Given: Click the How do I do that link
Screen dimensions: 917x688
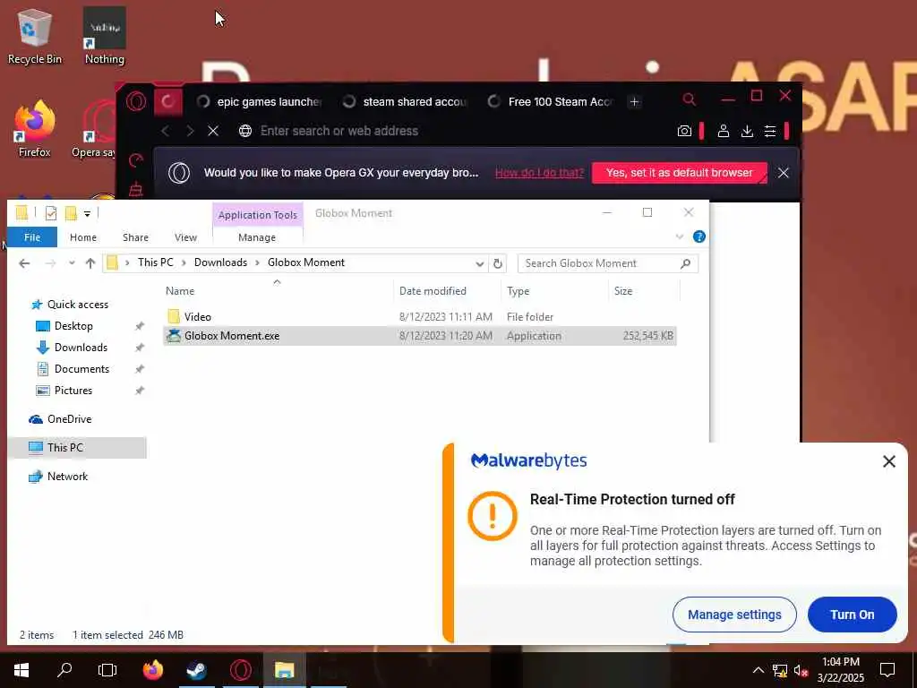Looking at the screenshot, I should point(539,173).
